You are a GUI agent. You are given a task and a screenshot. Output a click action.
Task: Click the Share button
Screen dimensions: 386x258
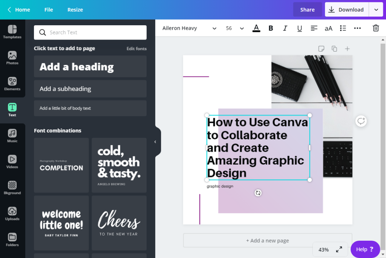pyautogui.click(x=307, y=9)
